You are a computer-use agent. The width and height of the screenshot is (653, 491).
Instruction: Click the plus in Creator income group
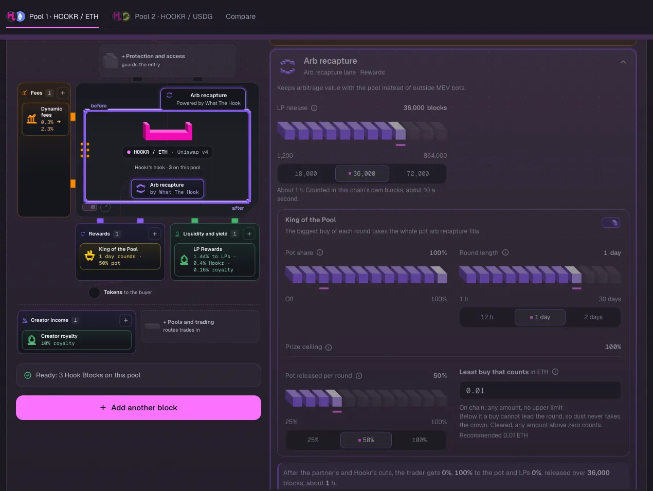click(126, 320)
